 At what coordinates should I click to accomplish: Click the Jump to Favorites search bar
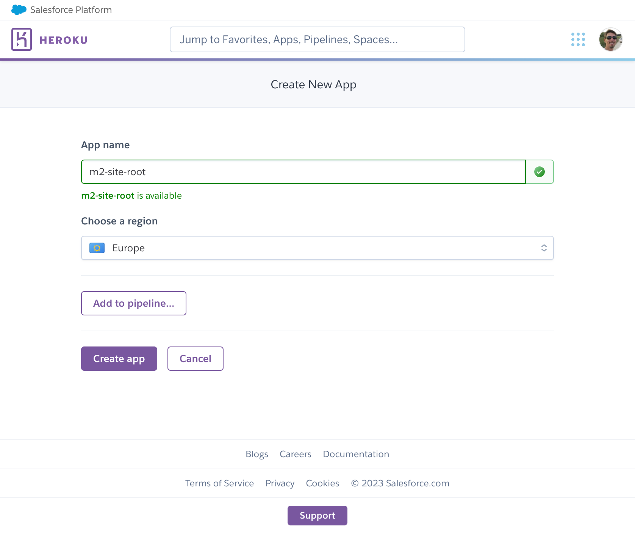317,39
